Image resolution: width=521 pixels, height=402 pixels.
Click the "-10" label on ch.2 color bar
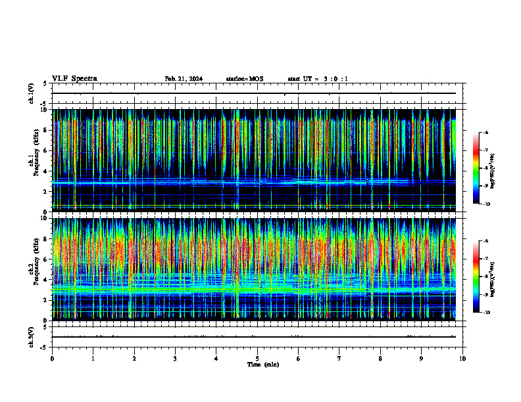(486, 313)
